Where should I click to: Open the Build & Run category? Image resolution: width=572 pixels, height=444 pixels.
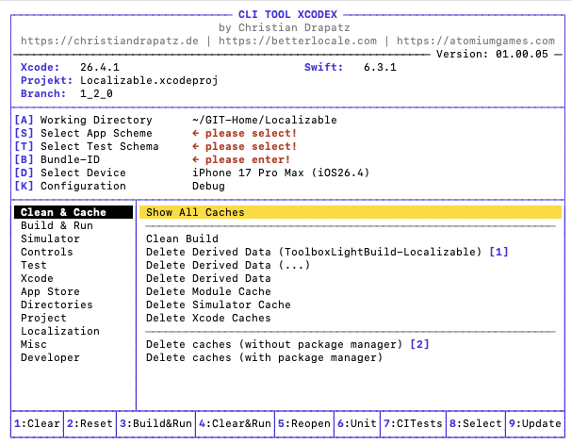[57, 225]
